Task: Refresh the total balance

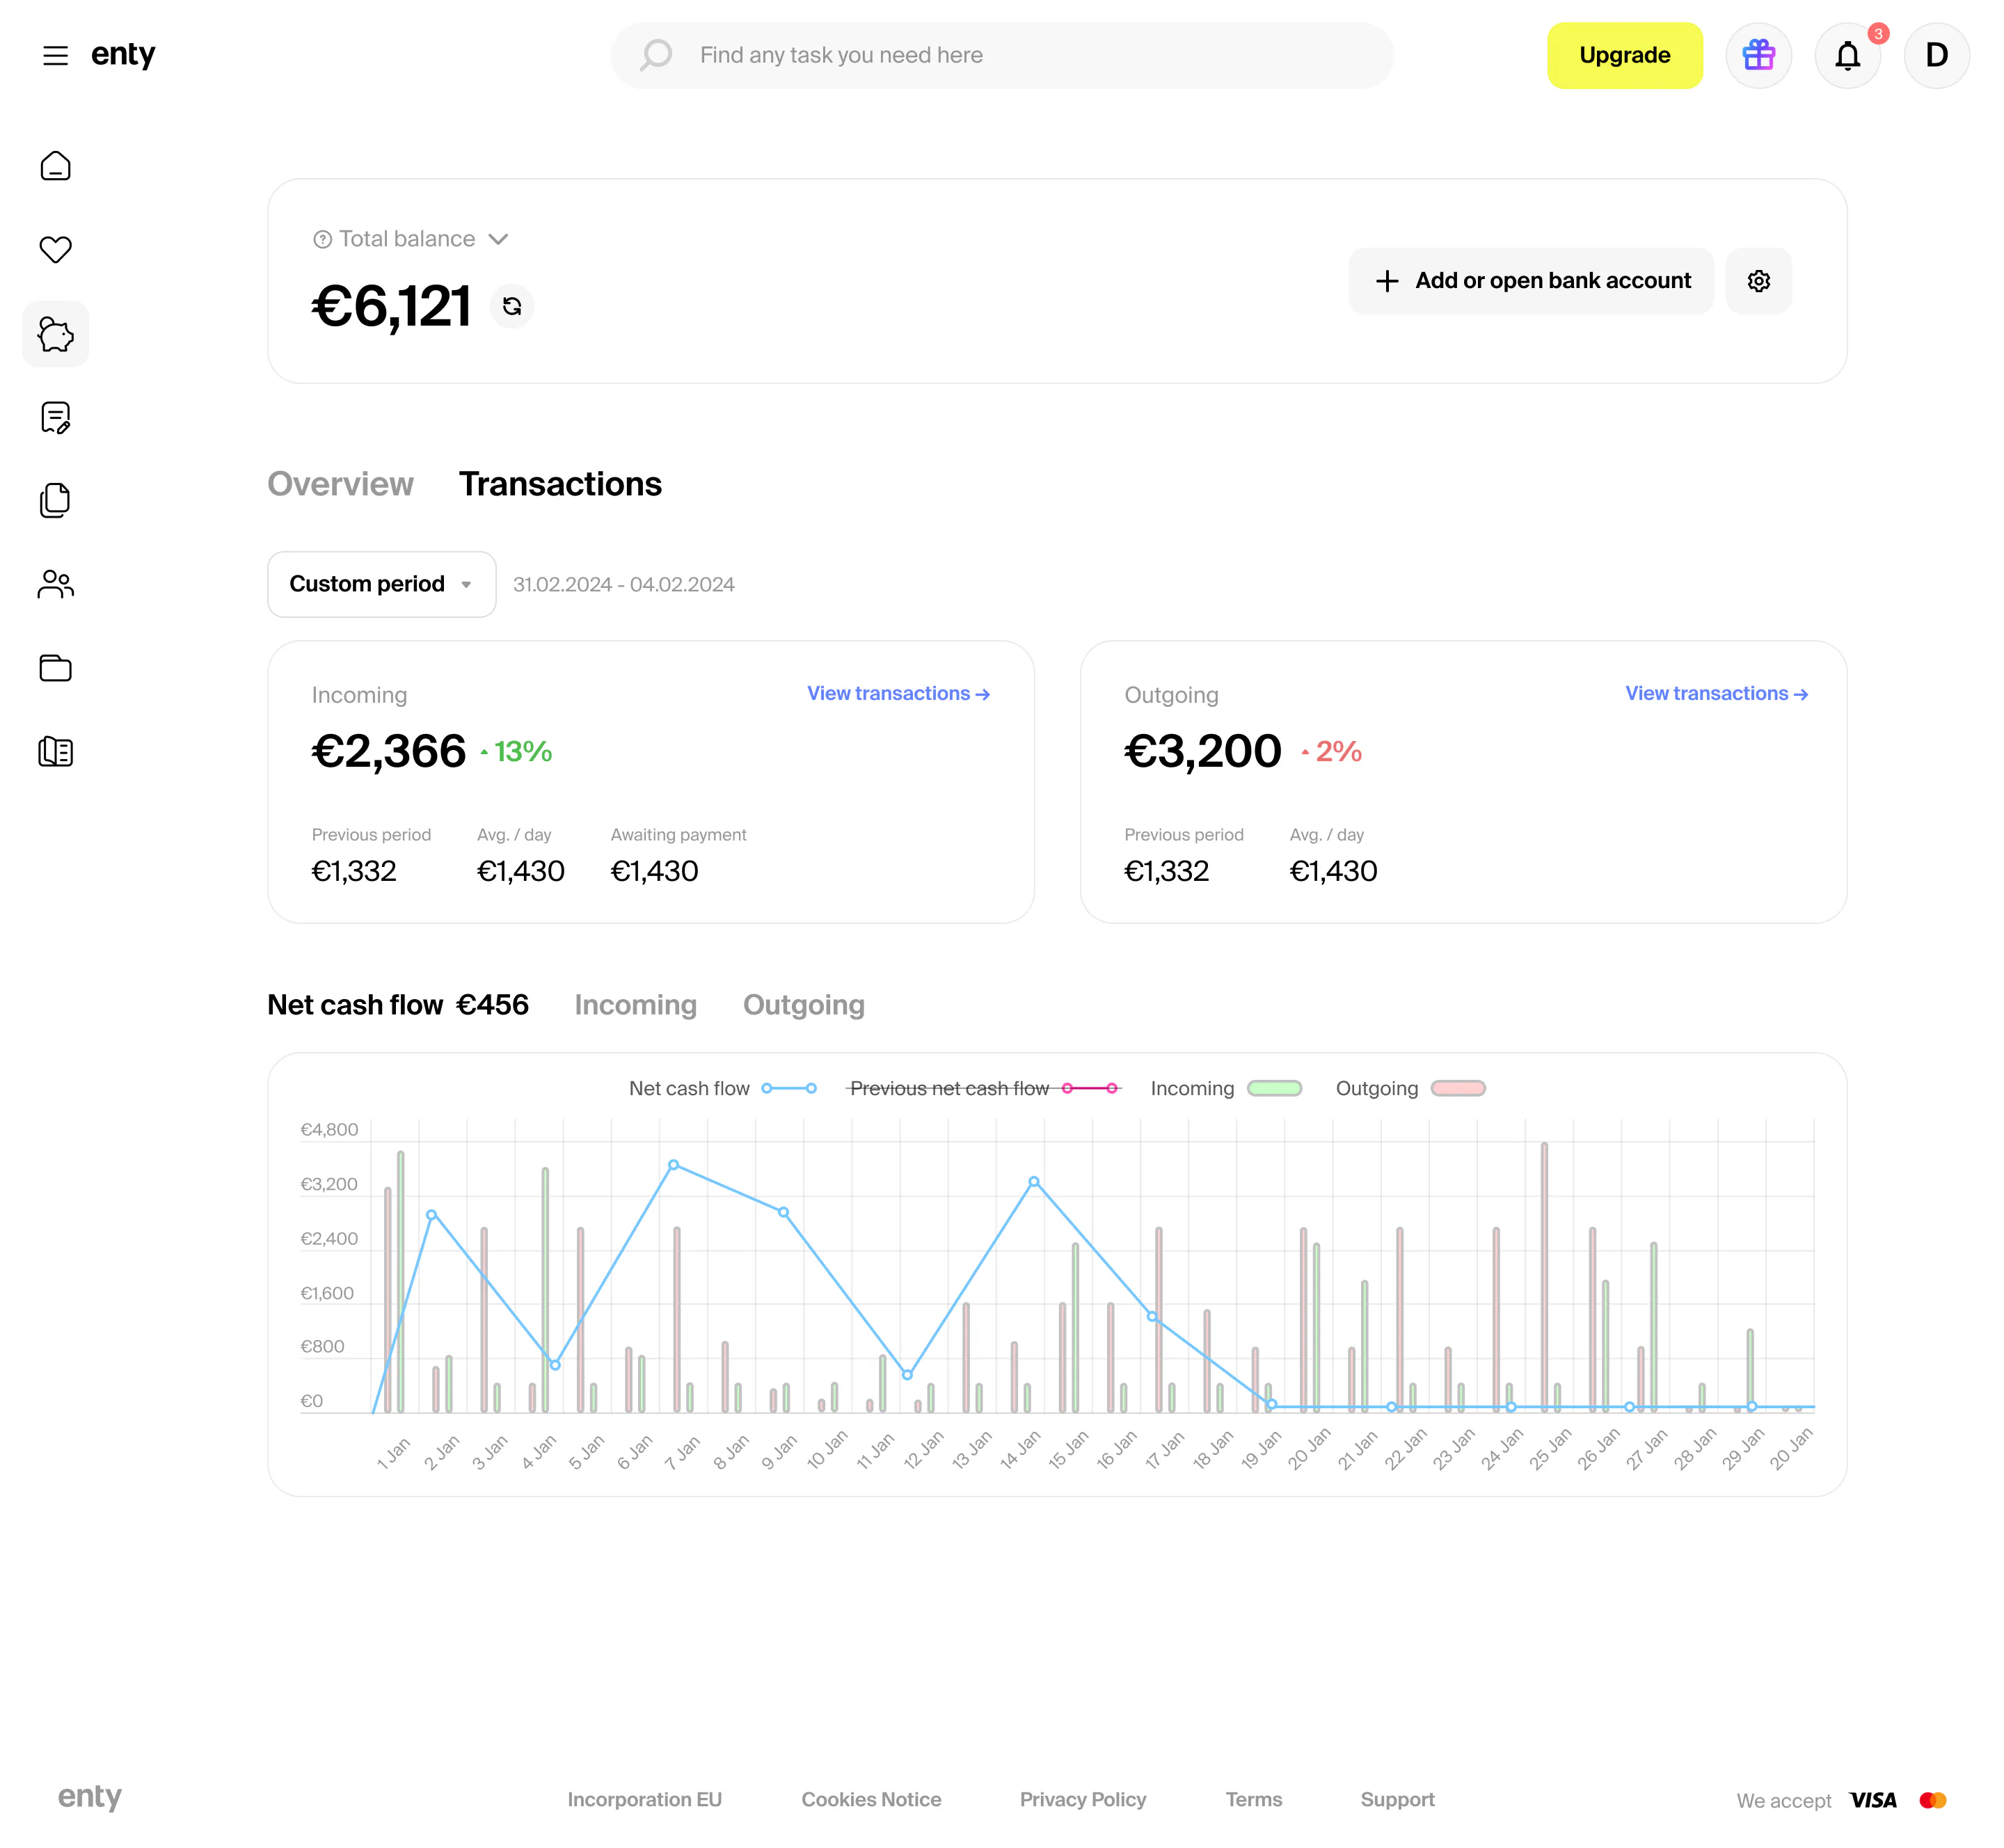Action: (512, 306)
